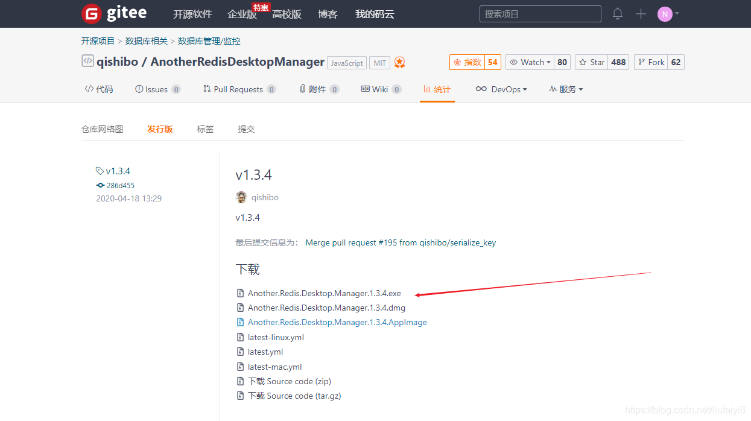Switch to the Pull Requests tab
Viewport: 751px width, 421px height.
tap(239, 89)
